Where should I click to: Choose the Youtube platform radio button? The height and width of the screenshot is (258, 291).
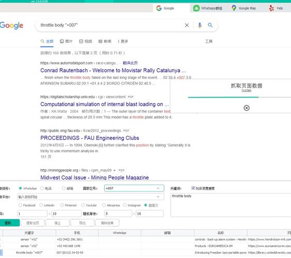click(83, 205)
